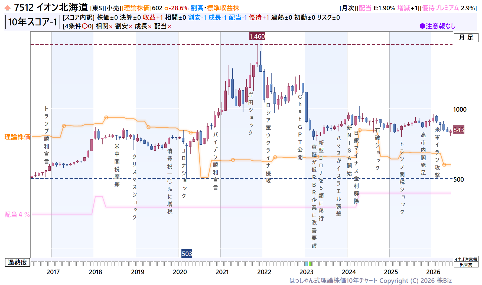Click the 843 current price tag
Viewport: 482px width, 285px height.
pos(459,130)
